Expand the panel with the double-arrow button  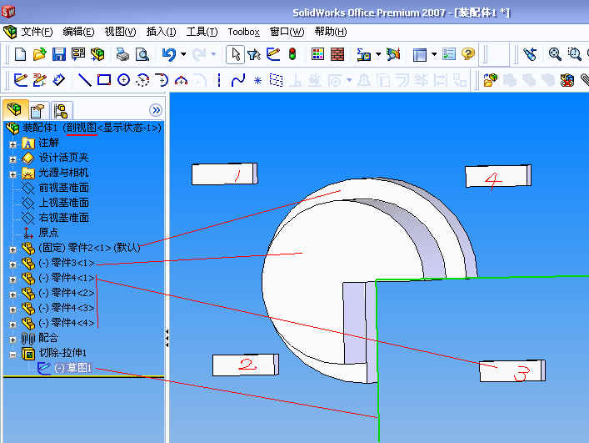click(156, 110)
